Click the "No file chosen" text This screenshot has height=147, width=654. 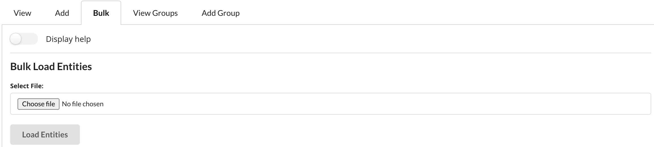[83, 104]
